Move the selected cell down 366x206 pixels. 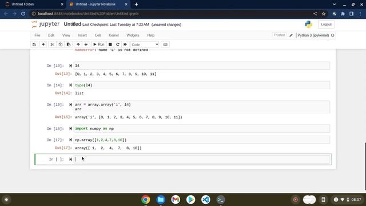[86, 45]
